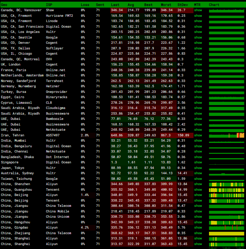Select the 4.2% loss value for Qingdao
The width and height of the screenshot is (246, 249).
(85, 228)
